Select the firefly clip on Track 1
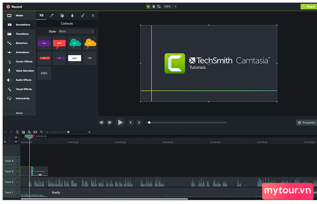This screenshot has width=317, height=204. 156,193
